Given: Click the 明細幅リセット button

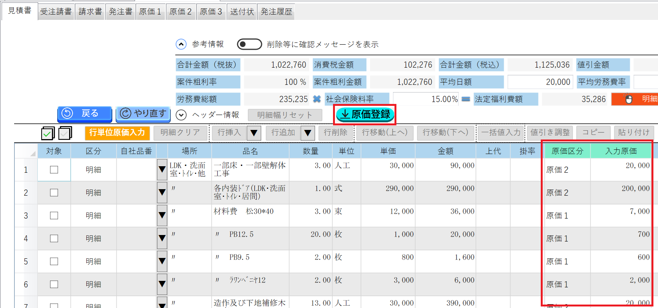Looking at the screenshot, I should (285, 115).
